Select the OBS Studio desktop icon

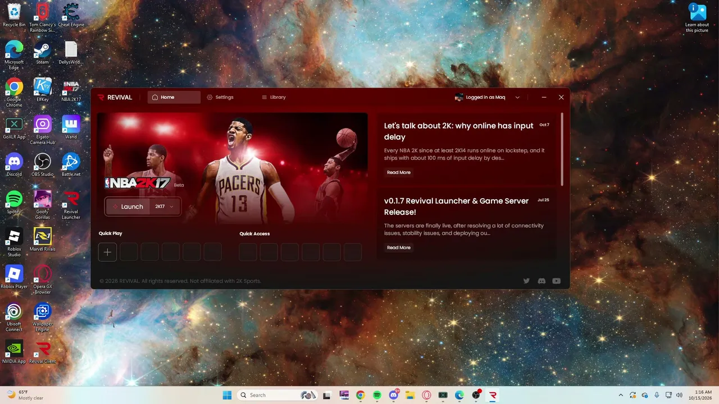(42, 165)
